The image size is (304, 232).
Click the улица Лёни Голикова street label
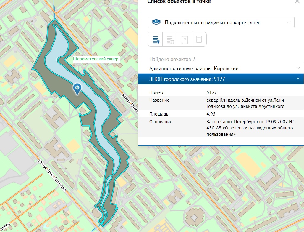point(52,175)
